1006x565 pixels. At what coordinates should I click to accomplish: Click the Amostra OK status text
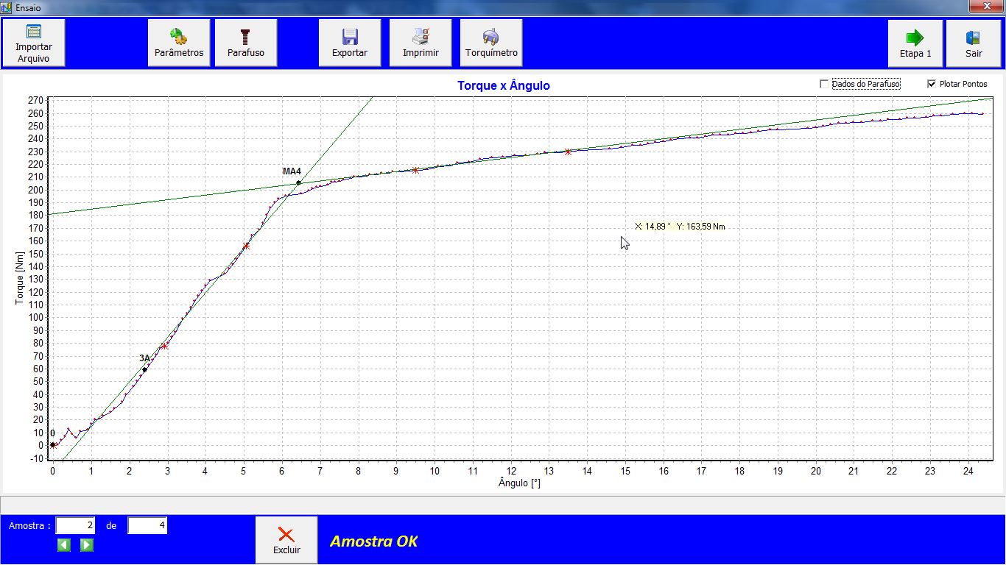pos(374,541)
